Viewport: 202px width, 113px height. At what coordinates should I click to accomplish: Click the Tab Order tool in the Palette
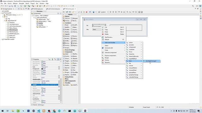[74, 21]
